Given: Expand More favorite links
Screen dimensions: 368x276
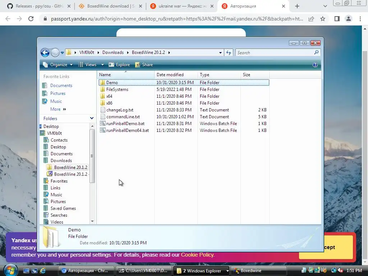Looking at the screenshot, I should [x=58, y=109].
